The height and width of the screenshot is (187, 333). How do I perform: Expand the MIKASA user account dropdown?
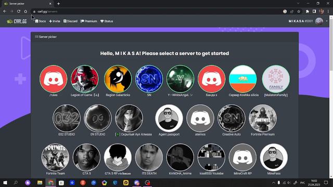308,21
